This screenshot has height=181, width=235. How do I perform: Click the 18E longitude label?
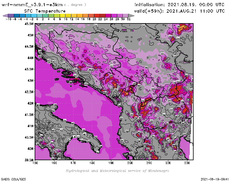click(x=92, y=163)
